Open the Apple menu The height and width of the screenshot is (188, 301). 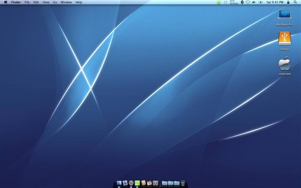pyautogui.click(x=6, y=2)
